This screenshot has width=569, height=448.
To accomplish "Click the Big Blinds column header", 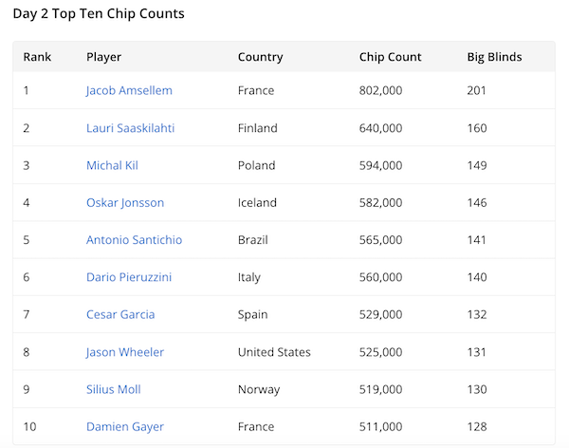I will click(494, 57).
